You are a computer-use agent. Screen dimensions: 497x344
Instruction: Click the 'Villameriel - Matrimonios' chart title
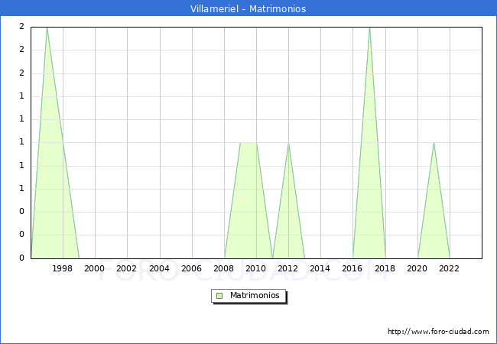pyautogui.click(x=248, y=8)
